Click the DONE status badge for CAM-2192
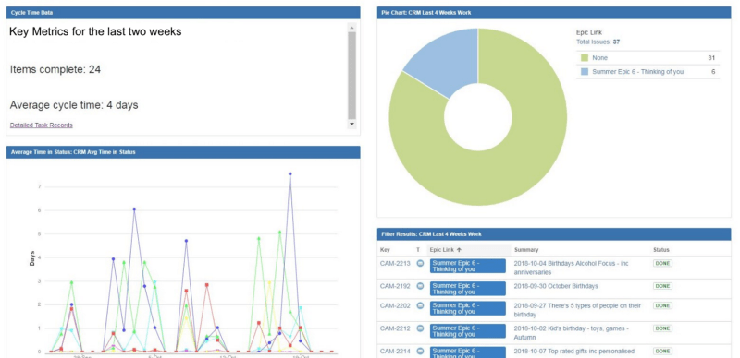The width and height of the screenshot is (740, 358). click(x=662, y=286)
